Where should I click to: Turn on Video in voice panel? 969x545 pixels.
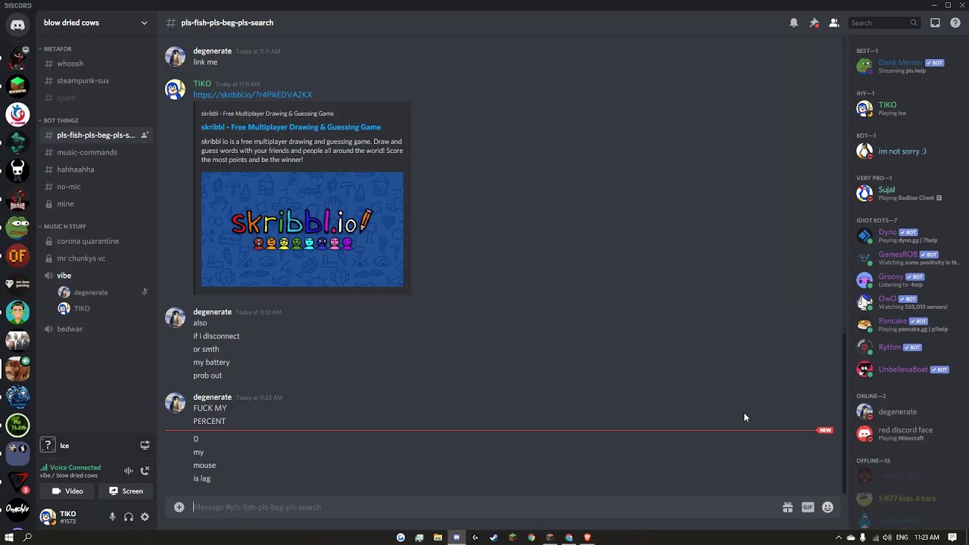pyautogui.click(x=67, y=491)
